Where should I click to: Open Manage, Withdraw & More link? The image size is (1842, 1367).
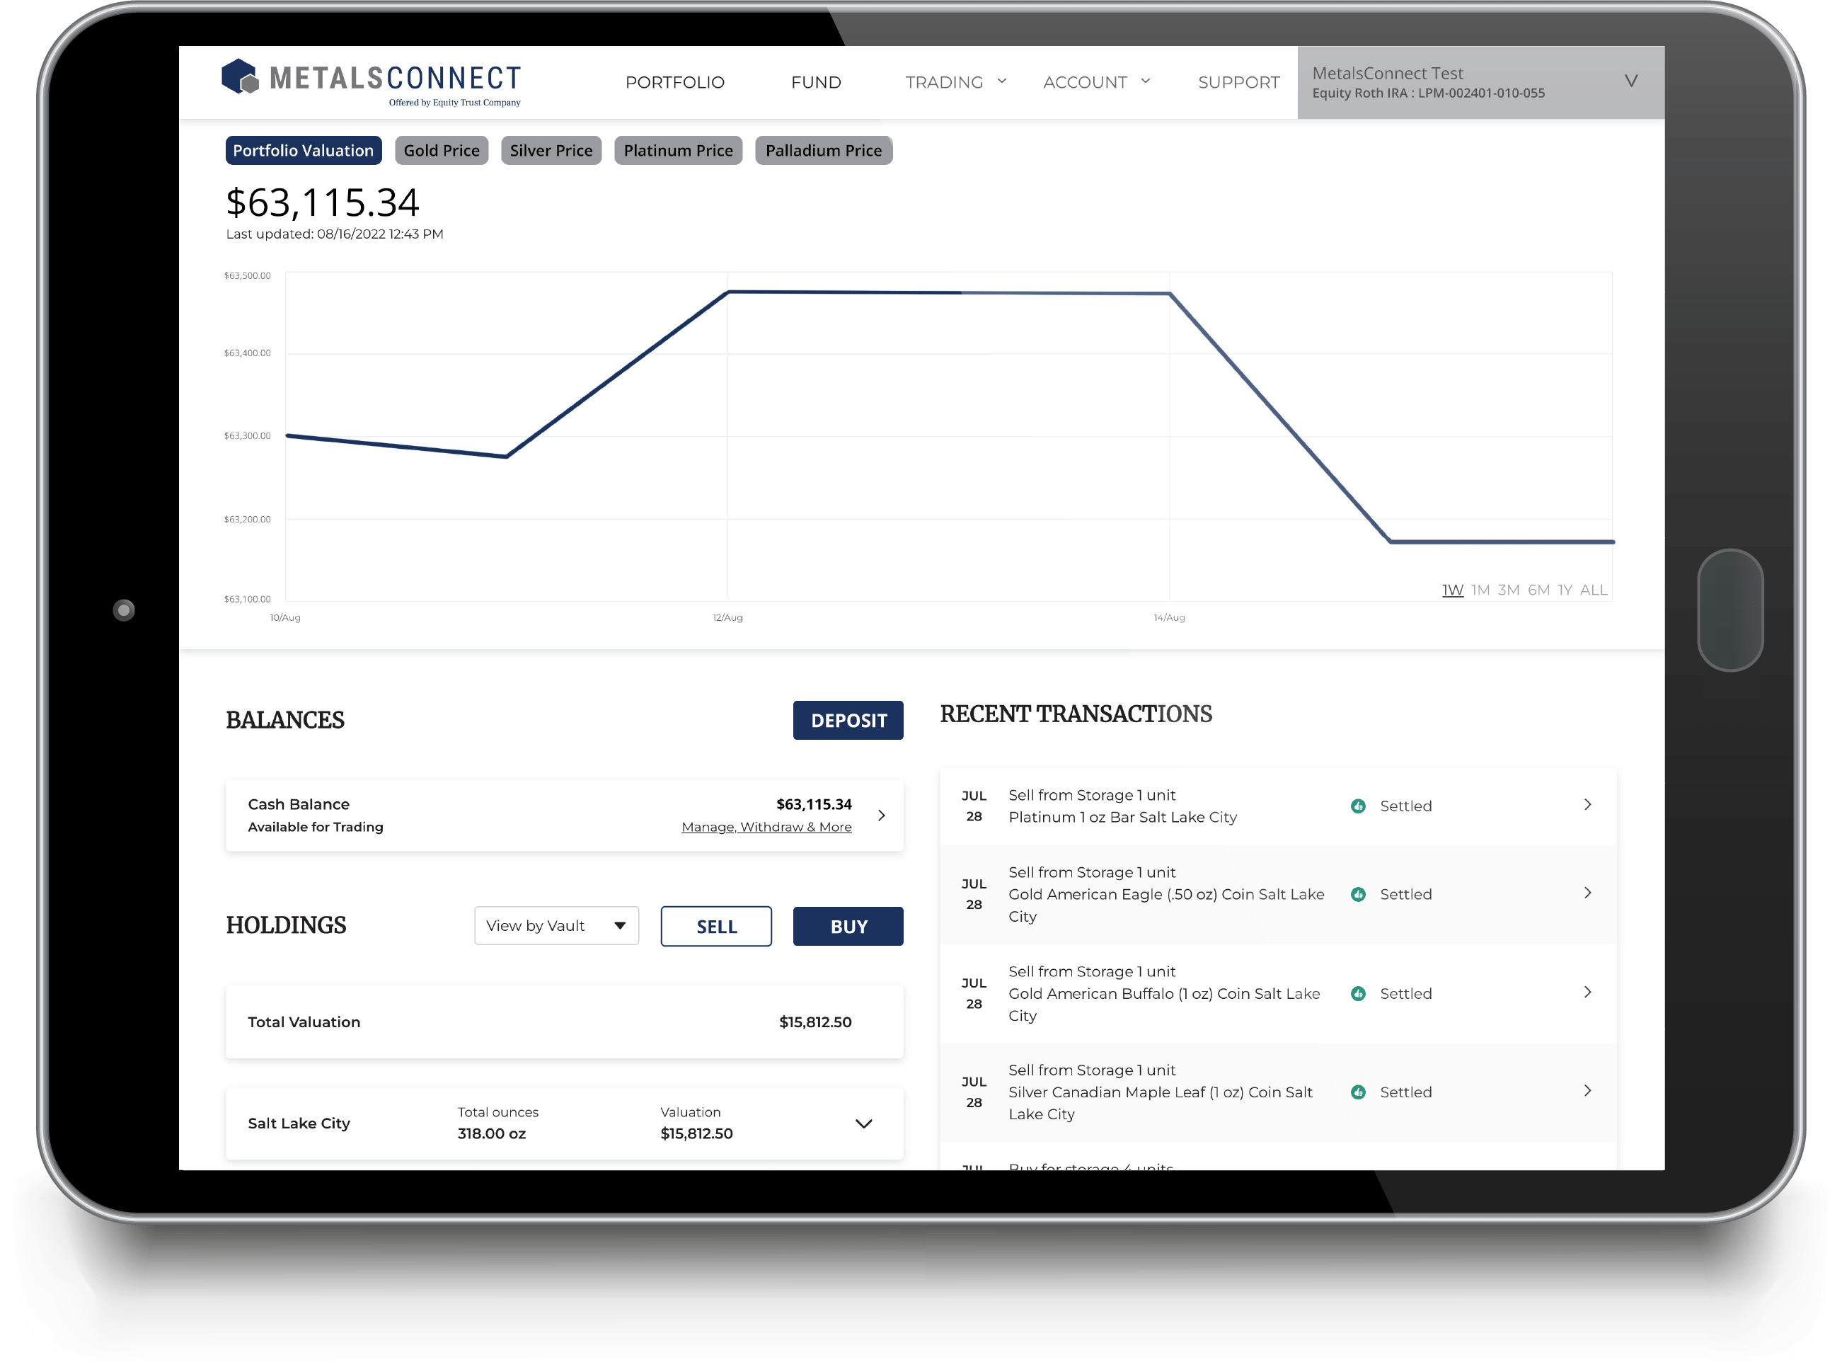click(x=766, y=827)
